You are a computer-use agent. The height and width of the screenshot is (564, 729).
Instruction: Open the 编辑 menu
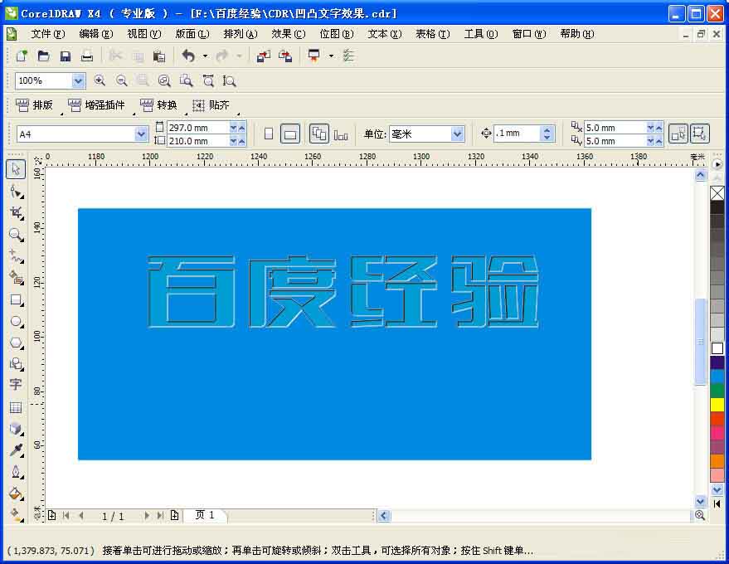[95, 34]
